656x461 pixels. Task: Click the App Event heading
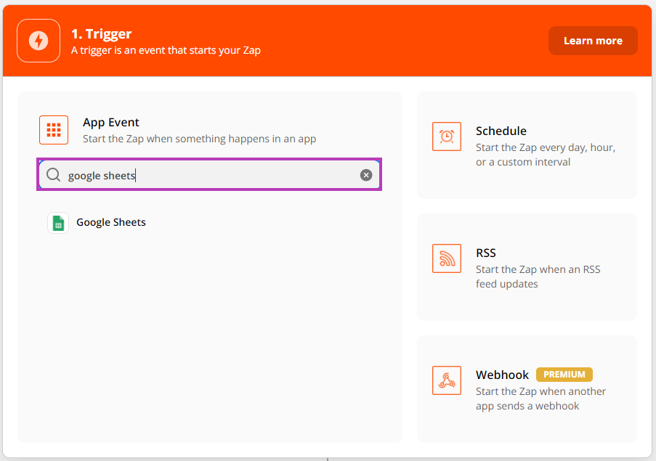point(111,123)
